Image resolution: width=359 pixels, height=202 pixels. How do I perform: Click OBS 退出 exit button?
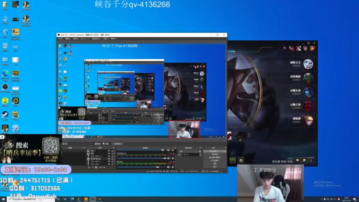pos(215,167)
